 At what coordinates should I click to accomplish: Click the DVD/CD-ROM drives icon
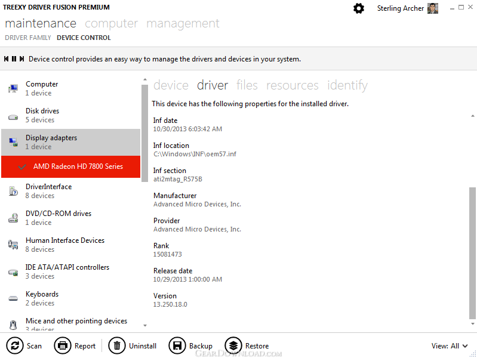pos(13,218)
